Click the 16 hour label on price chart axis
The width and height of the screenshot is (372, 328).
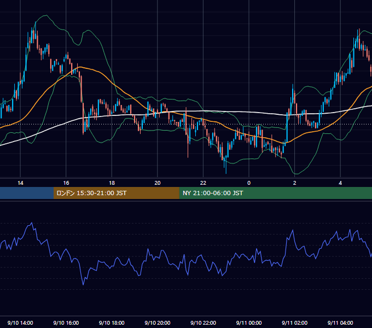66,183
